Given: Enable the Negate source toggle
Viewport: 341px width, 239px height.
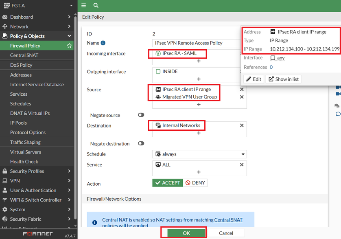Looking at the screenshot, I should point(141,115).
